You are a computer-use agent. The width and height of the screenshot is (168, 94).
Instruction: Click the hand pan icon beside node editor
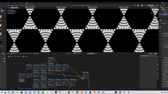click(4, 61)
